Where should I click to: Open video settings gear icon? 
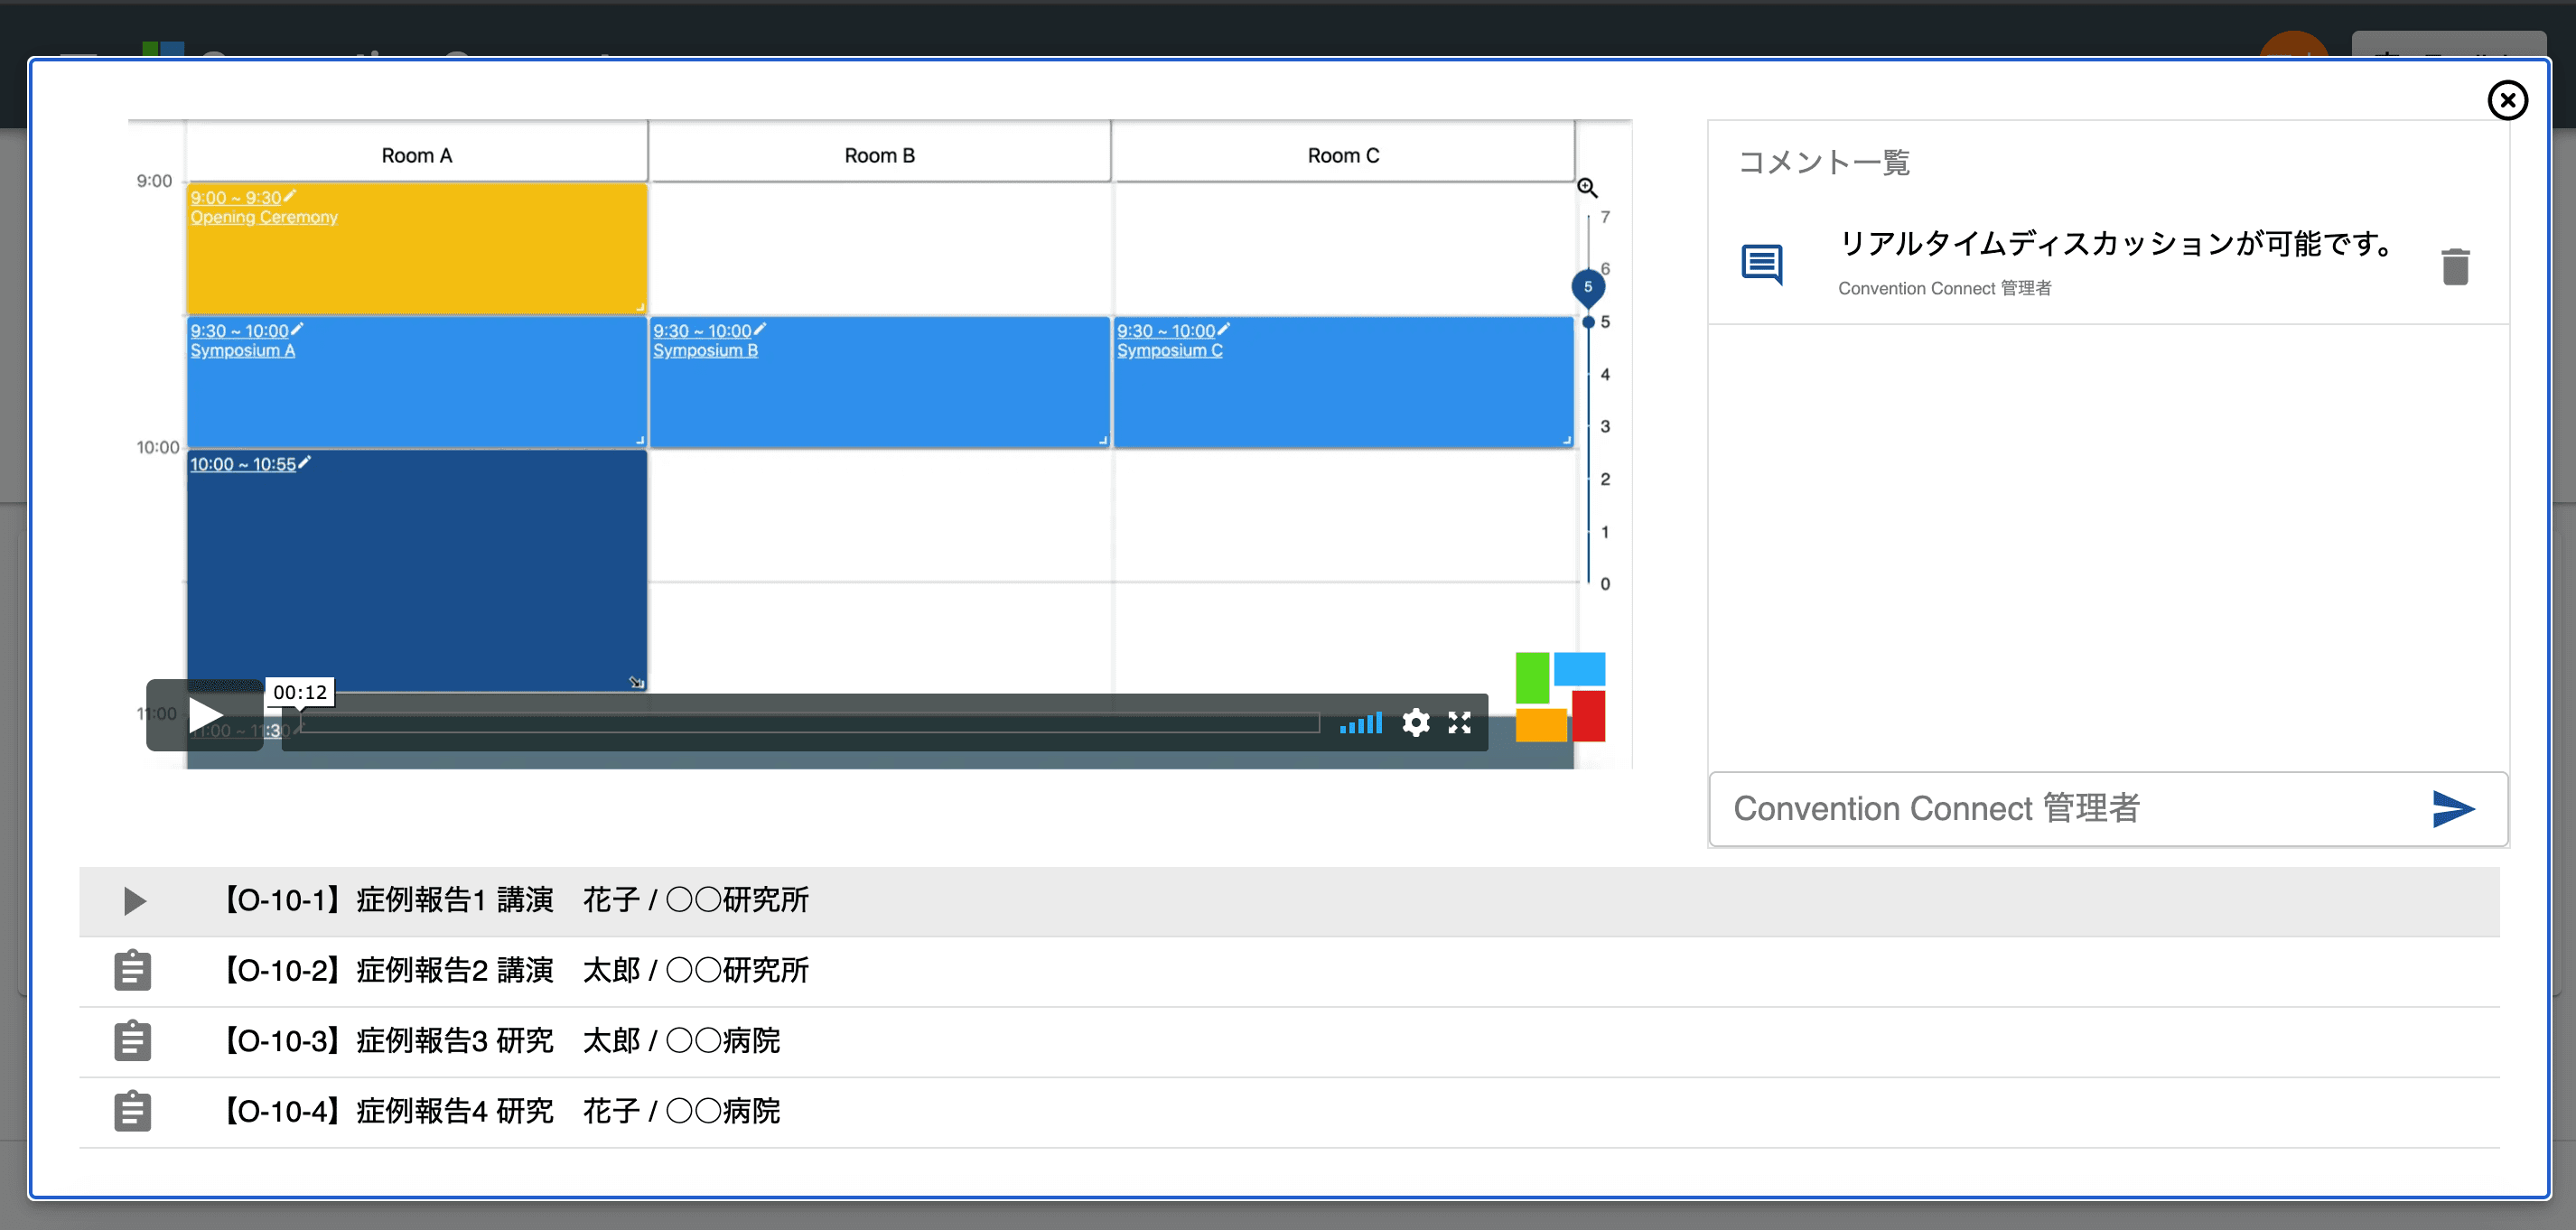(1415, 722)
